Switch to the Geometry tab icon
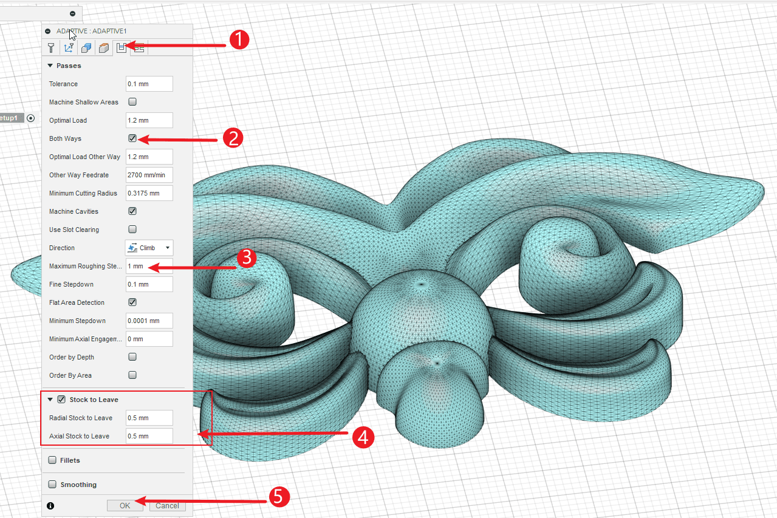 point(86,48)
